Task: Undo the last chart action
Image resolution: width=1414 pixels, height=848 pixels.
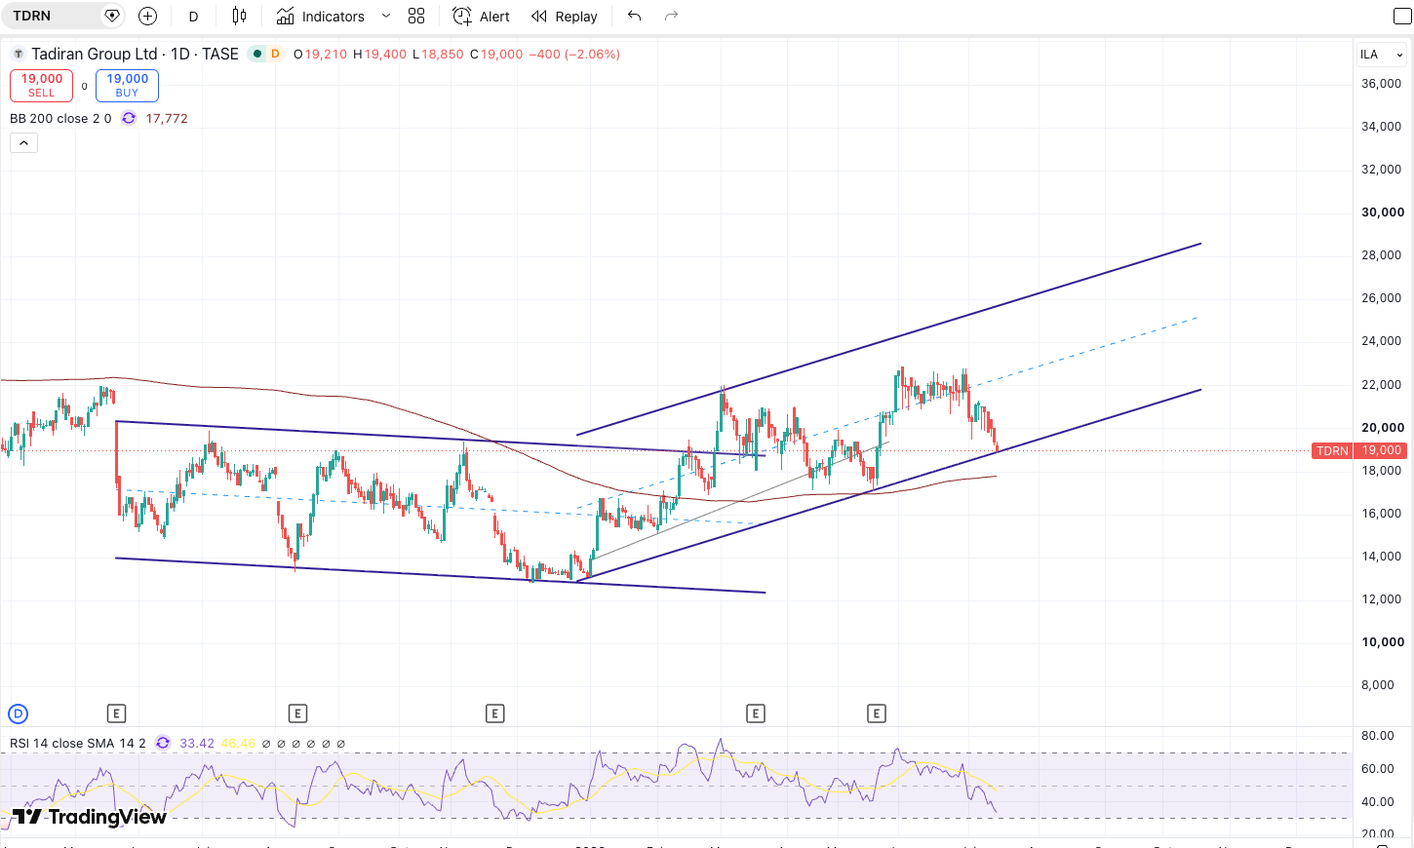Action: tap(635, 16)
